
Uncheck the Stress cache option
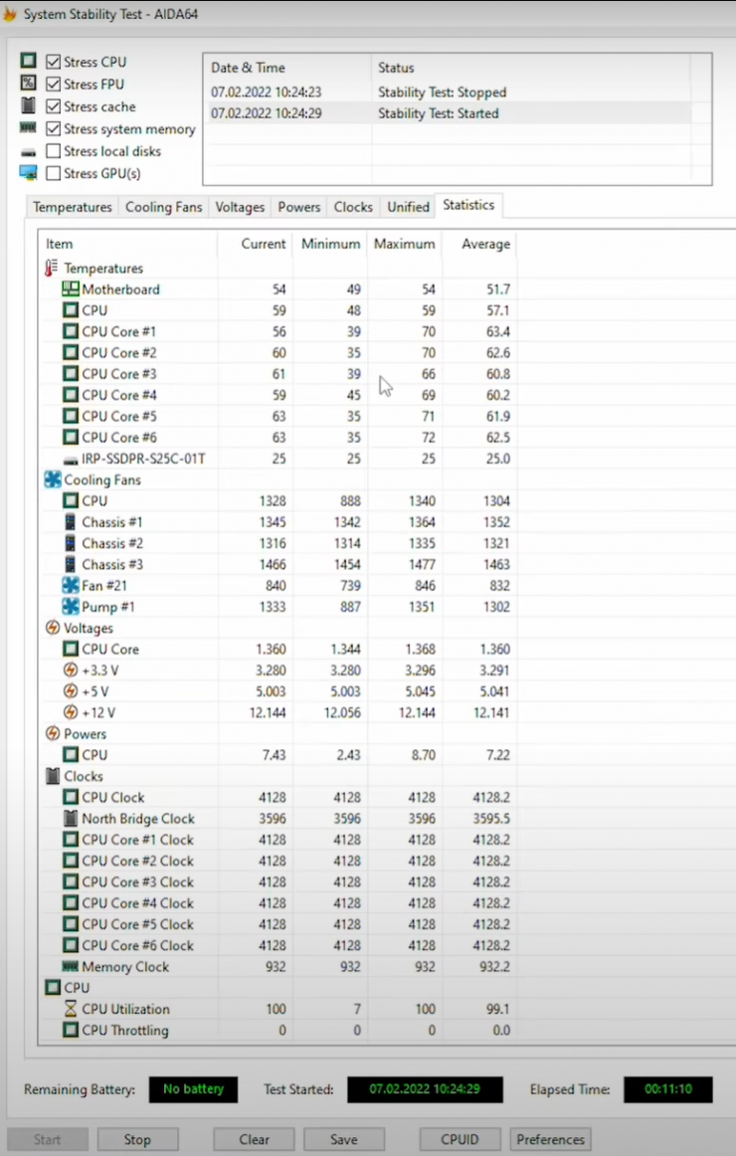pos(53,106)
